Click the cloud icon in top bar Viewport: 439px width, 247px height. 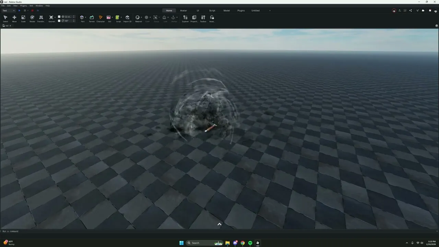pyautogui.click(x=423, y=11)
